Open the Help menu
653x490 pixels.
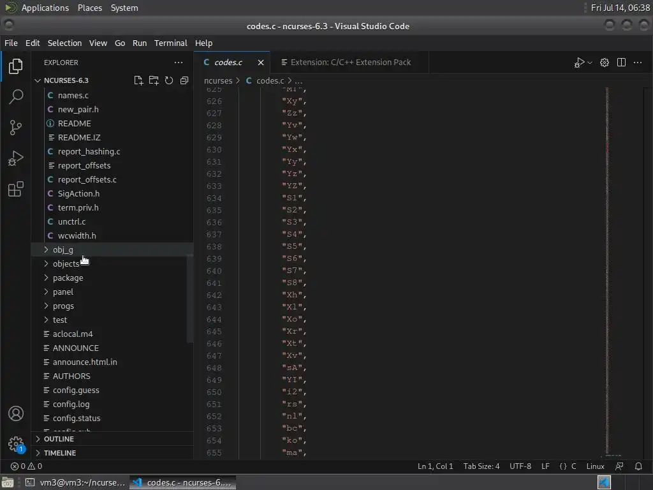tap(203, 43)
